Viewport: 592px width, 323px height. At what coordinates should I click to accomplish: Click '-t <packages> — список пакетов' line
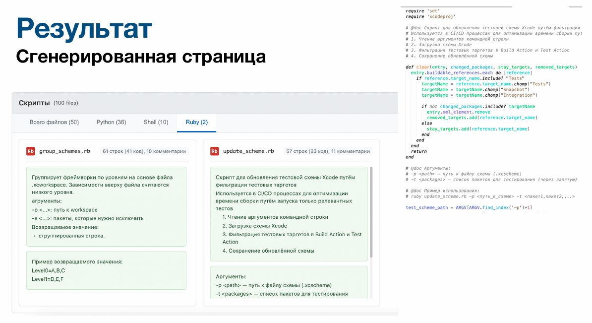[x=282, y=294]
